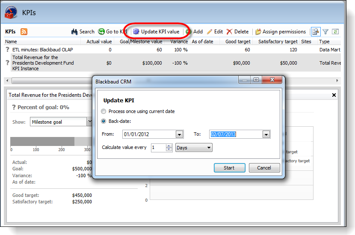Select Process once using current date
This screenshot has width=355, height=235.
pos(104,111)
